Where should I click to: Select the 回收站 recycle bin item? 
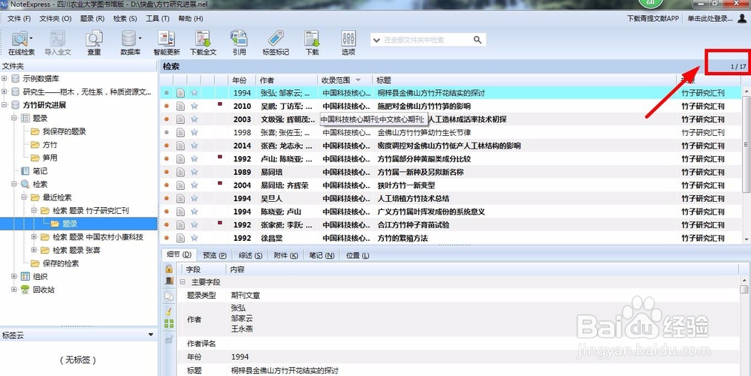pos(44,290)
